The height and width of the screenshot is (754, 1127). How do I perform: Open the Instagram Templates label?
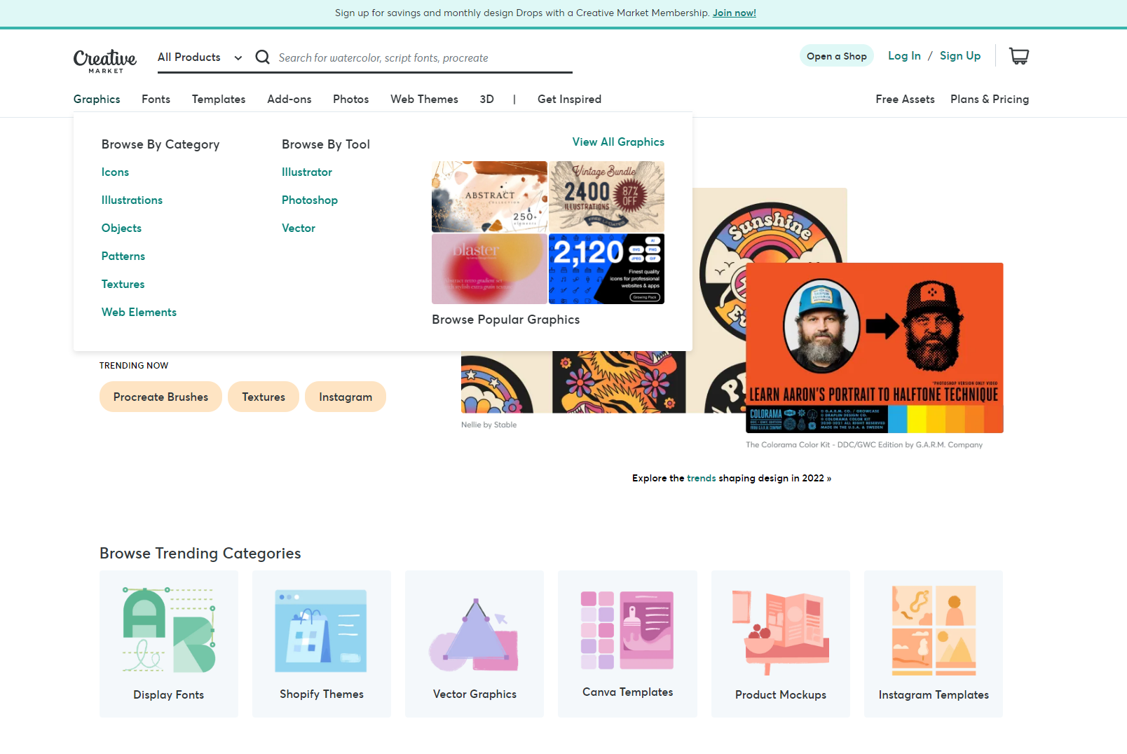[934, 695]
